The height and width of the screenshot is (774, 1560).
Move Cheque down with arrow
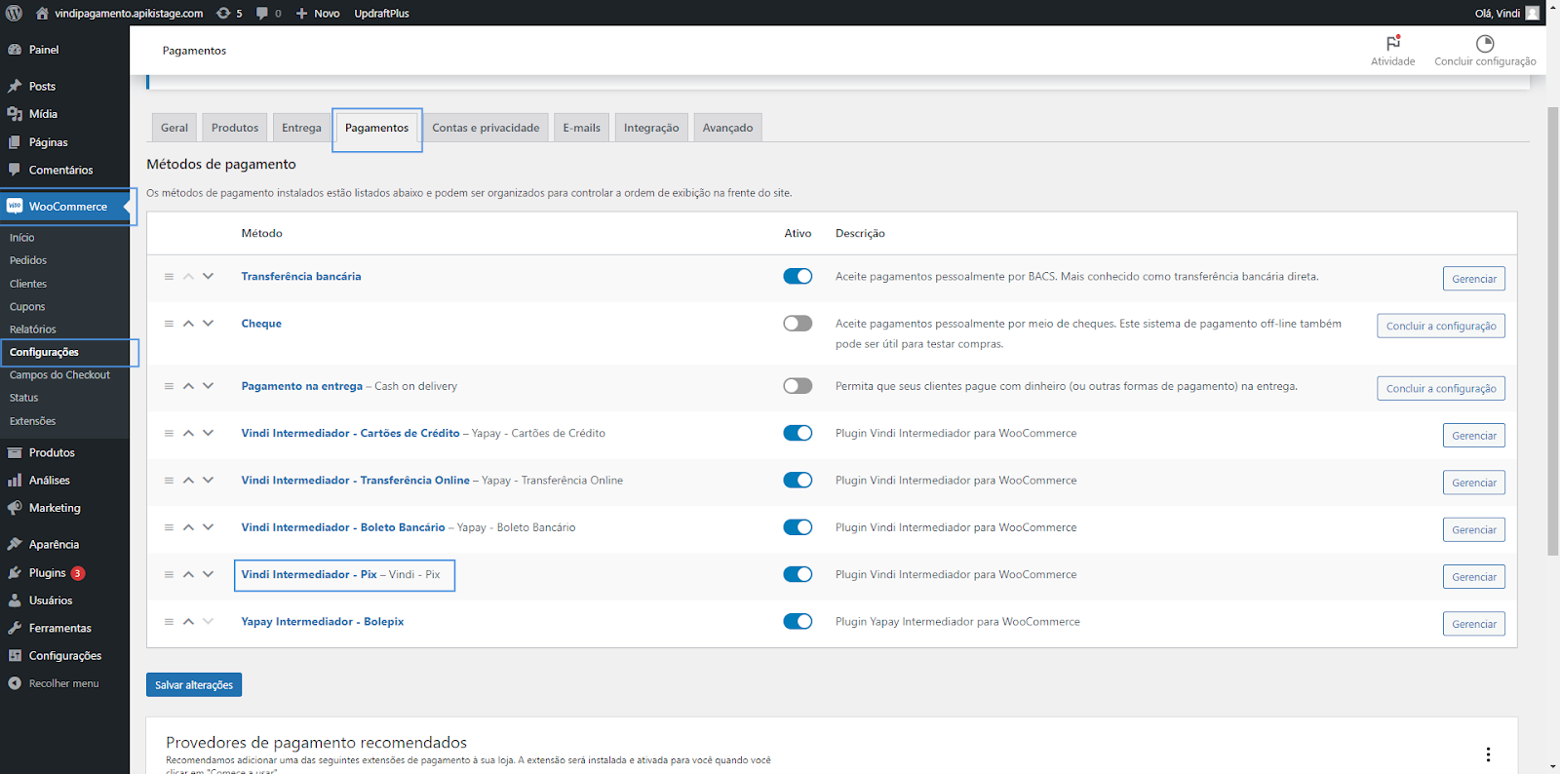click(208, 324)
